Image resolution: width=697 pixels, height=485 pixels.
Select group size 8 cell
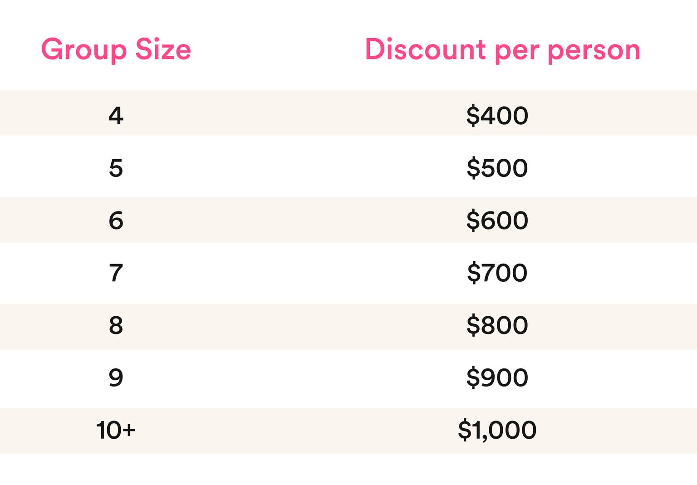click(116, 325)
